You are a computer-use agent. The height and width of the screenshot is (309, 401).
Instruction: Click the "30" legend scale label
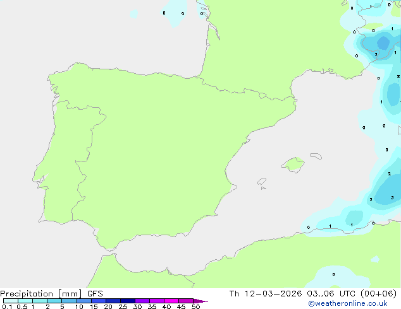(137, 306)
